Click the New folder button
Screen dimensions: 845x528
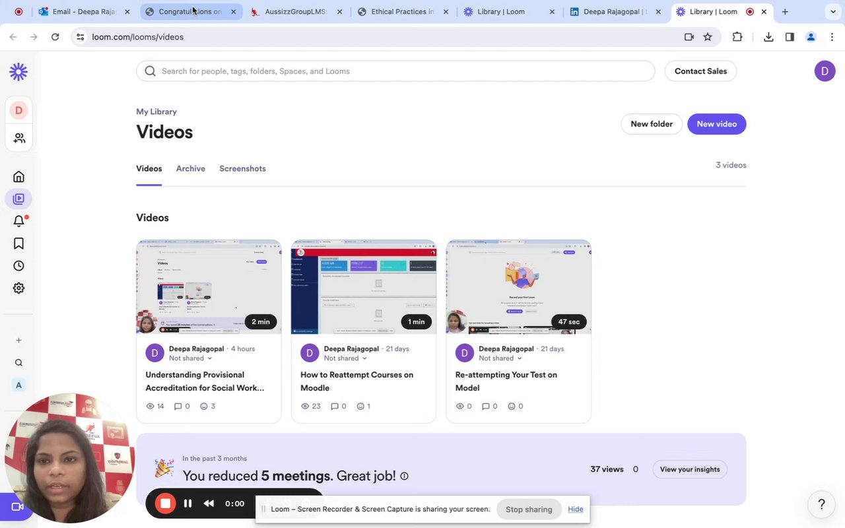click(x=652, y=124)
